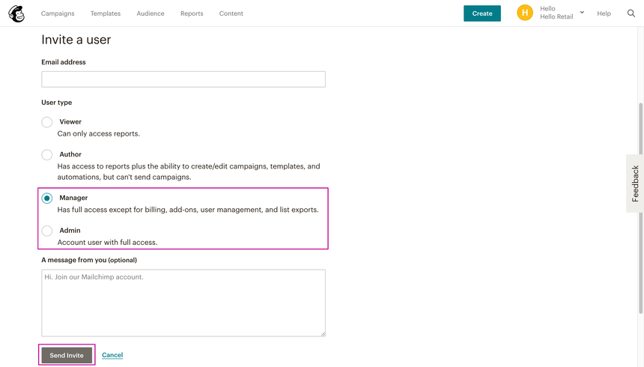Click the Send Invite button
Screen dimensions: 644x367
(67, 355)
